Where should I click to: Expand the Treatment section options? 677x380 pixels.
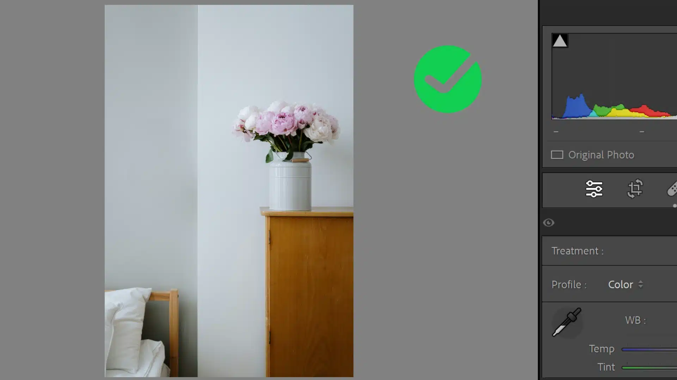578,251
